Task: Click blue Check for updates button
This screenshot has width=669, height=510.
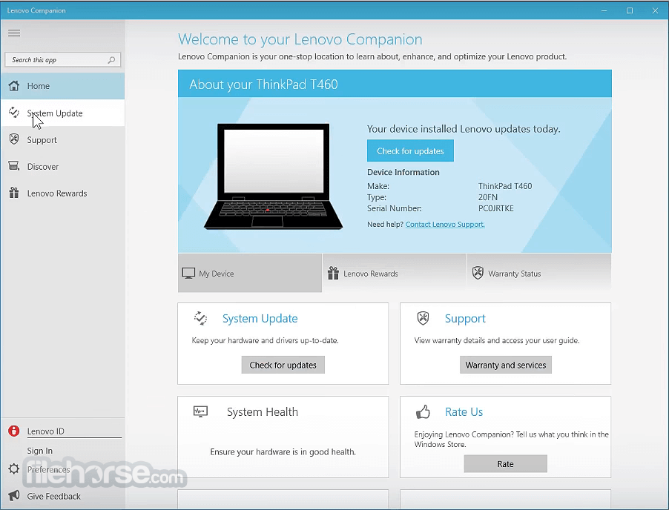Action: coord(410,150)
